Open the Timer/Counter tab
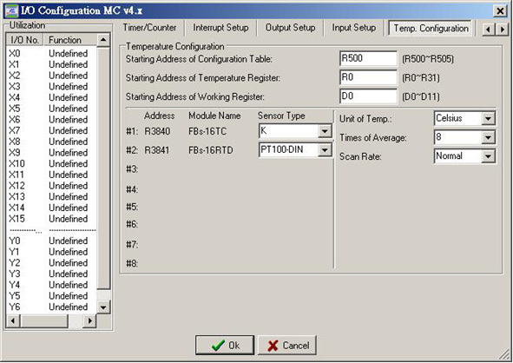This screenshot has width=513, height=363. pos(149,28)
